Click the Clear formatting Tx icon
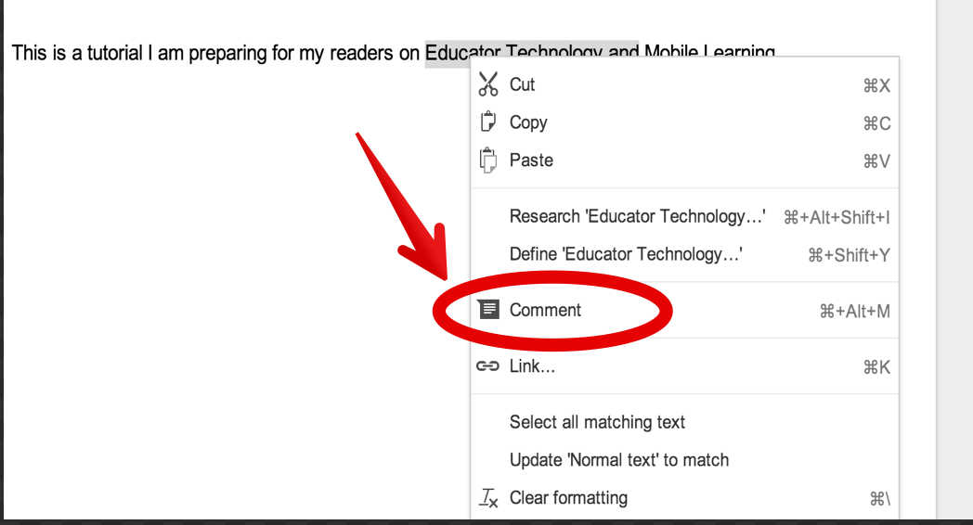The width and height of the screenshot is (973, 525). [488, 498]
